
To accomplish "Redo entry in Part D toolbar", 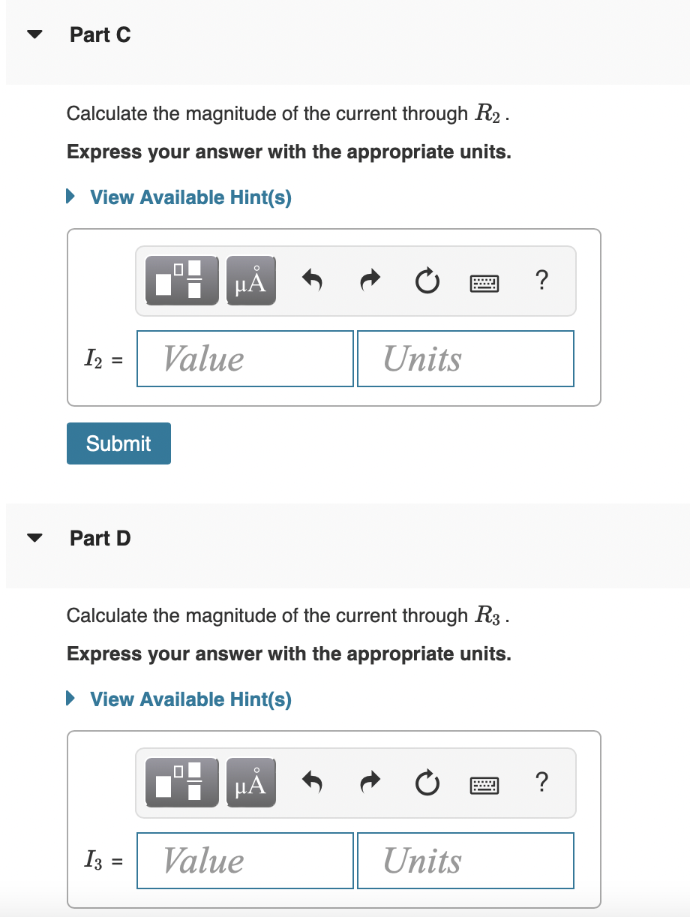I will [x=370, y=783].
